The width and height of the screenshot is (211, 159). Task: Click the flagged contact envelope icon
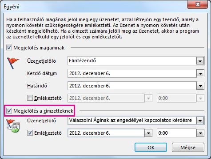pyautogui.click(x=13, y=125)
